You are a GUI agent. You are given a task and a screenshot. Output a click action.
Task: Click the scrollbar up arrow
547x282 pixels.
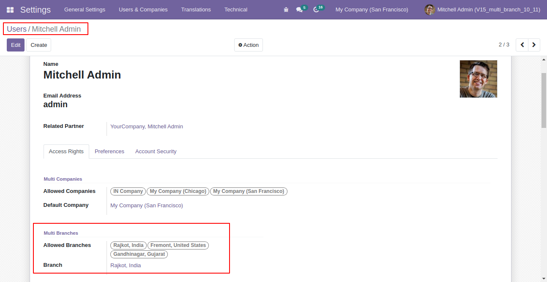click(x=544, y=60)
